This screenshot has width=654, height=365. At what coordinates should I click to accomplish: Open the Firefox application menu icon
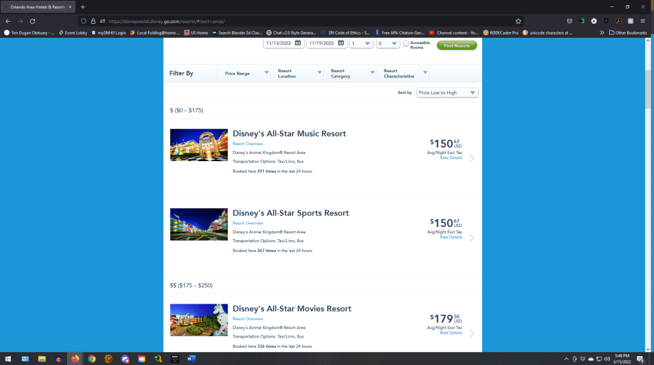pyautogui.click(x=643, y=21)
